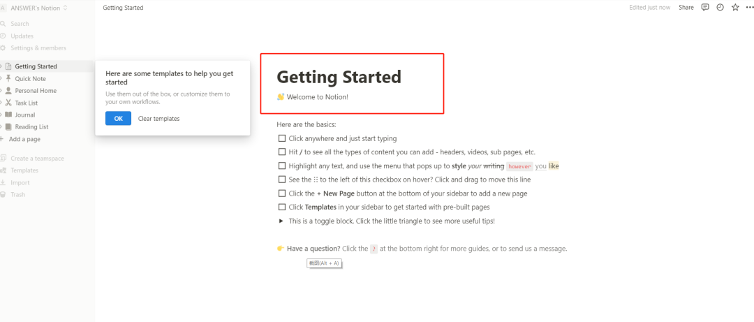Click the Getting Started page title
This screenshot has width=754, height=322.
(x=339, y=77)
